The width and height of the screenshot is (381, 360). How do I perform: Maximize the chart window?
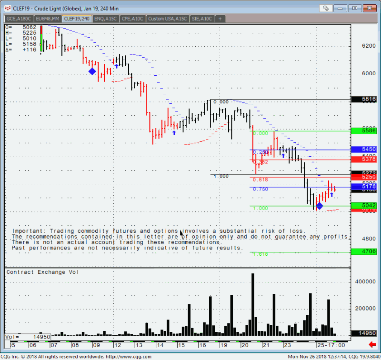[x=354, y=8]
